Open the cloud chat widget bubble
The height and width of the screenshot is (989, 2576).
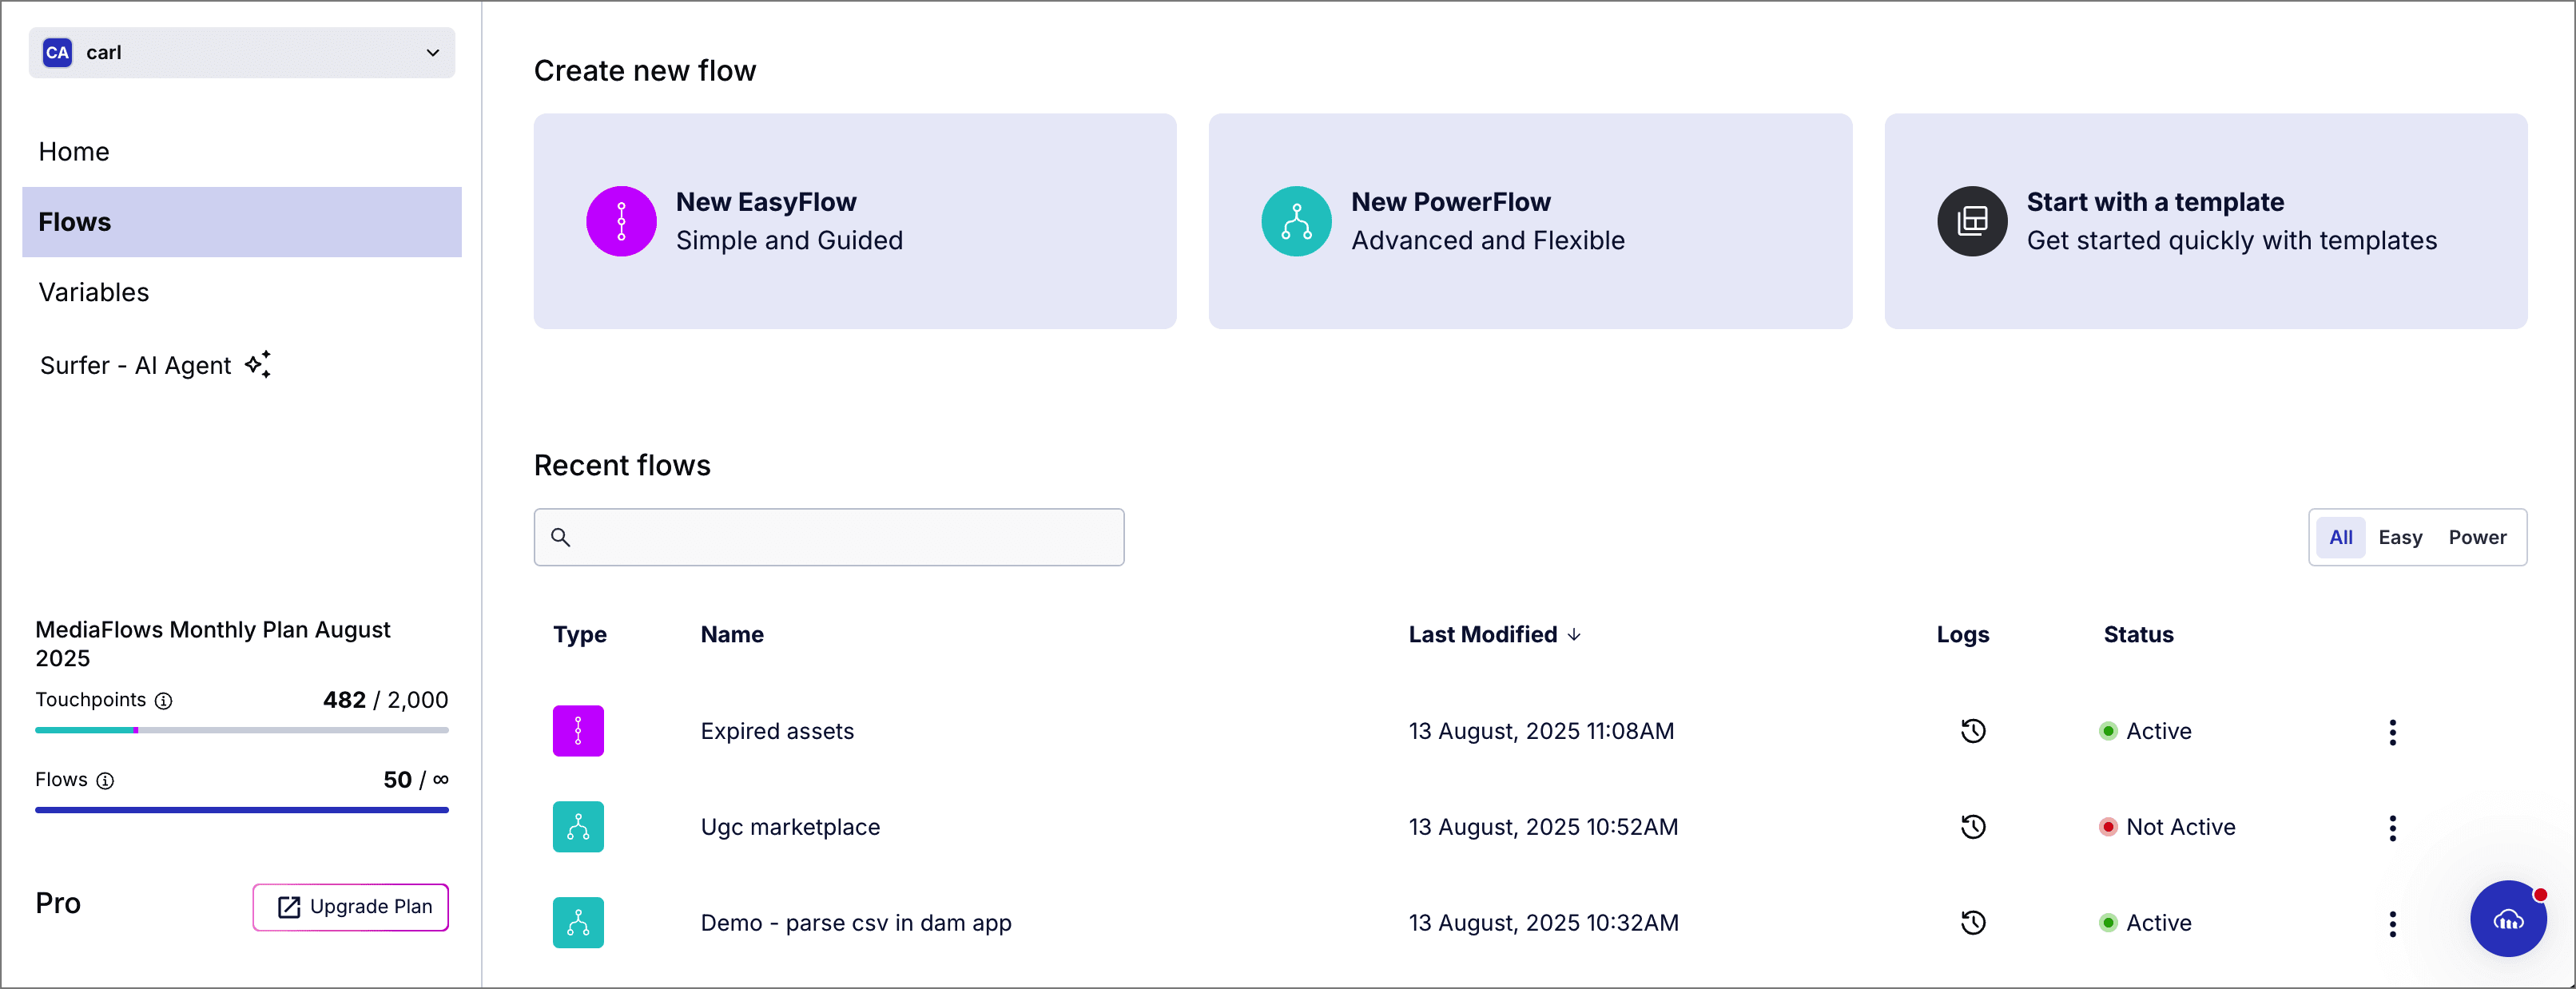point(2507,919)
